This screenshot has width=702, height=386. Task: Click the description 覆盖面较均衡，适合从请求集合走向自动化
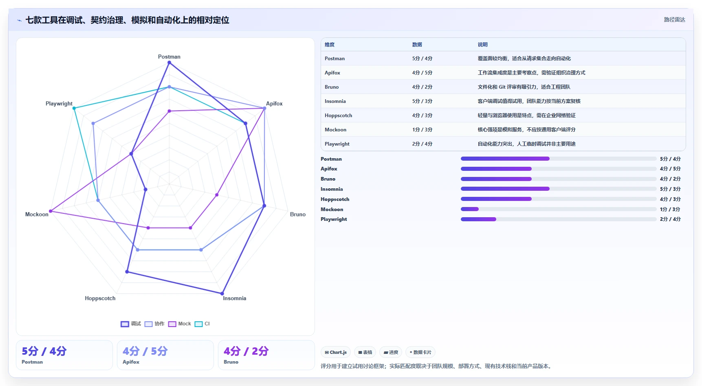pyautogui.click(x=524, y=59)
